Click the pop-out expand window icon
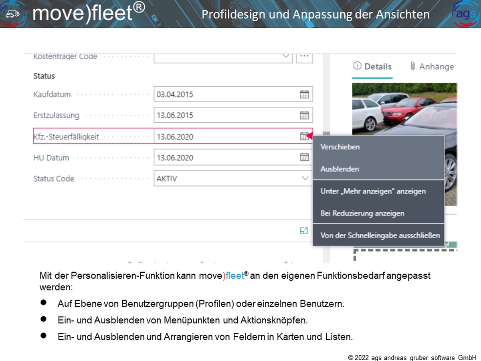 pos(304,230)
